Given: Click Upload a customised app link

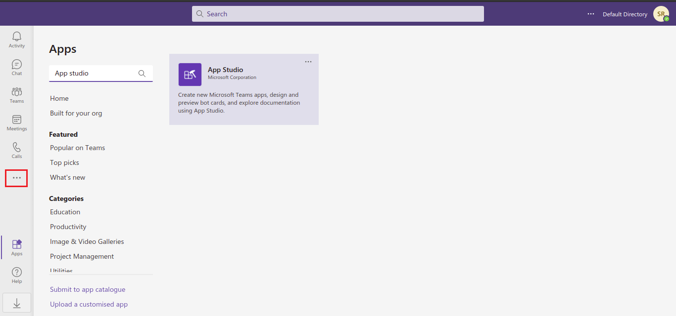Looking at the screenshot, I should 89,304.
